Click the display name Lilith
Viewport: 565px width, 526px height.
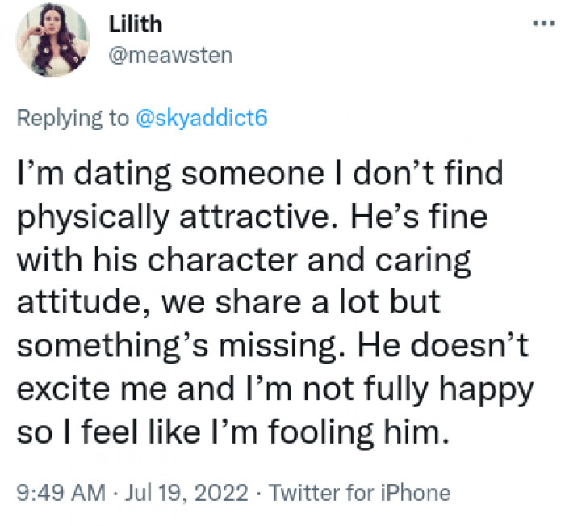click(135, 23)
